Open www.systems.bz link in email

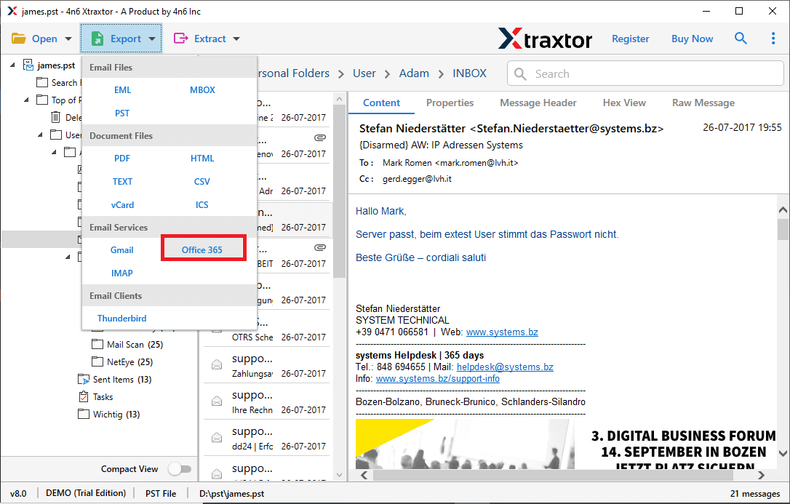[x=502, y=332]
